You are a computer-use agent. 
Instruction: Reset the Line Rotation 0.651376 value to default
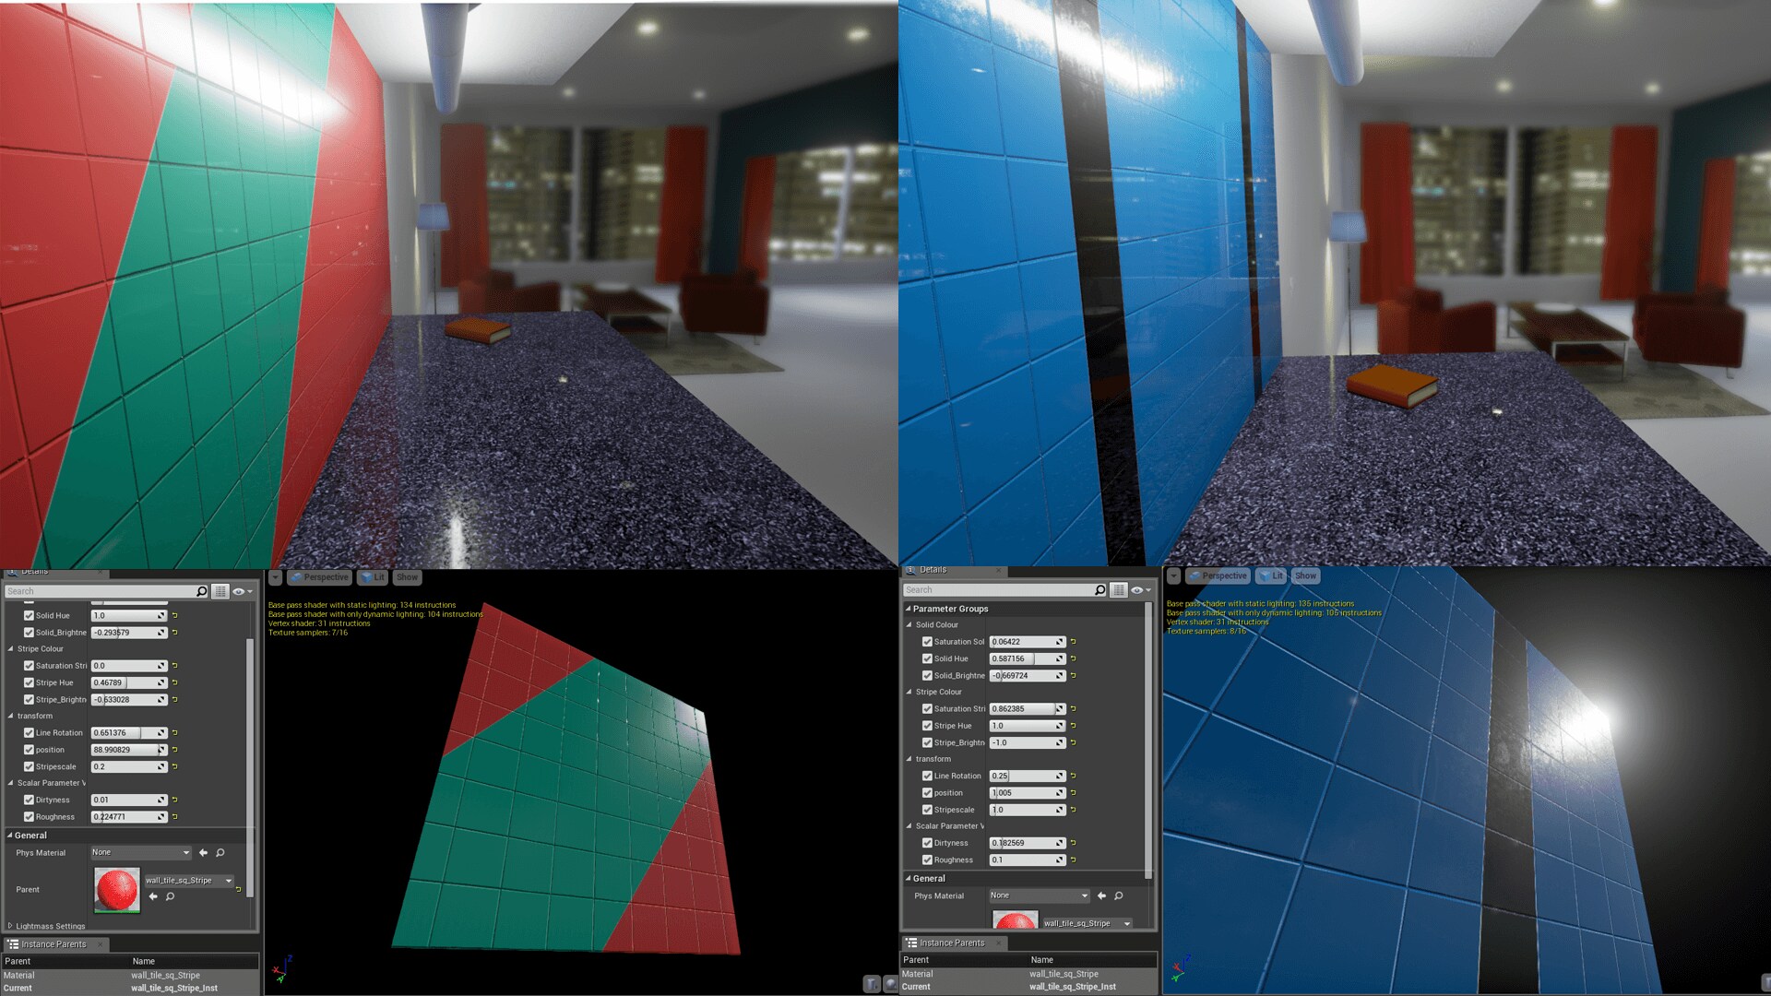coord(174,733)
